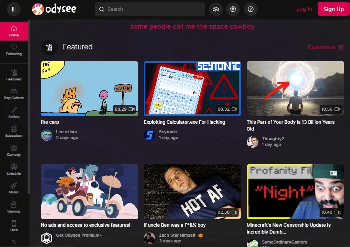Click the Featured section round icon
The image size is (350, 247).
coord(49,47)
